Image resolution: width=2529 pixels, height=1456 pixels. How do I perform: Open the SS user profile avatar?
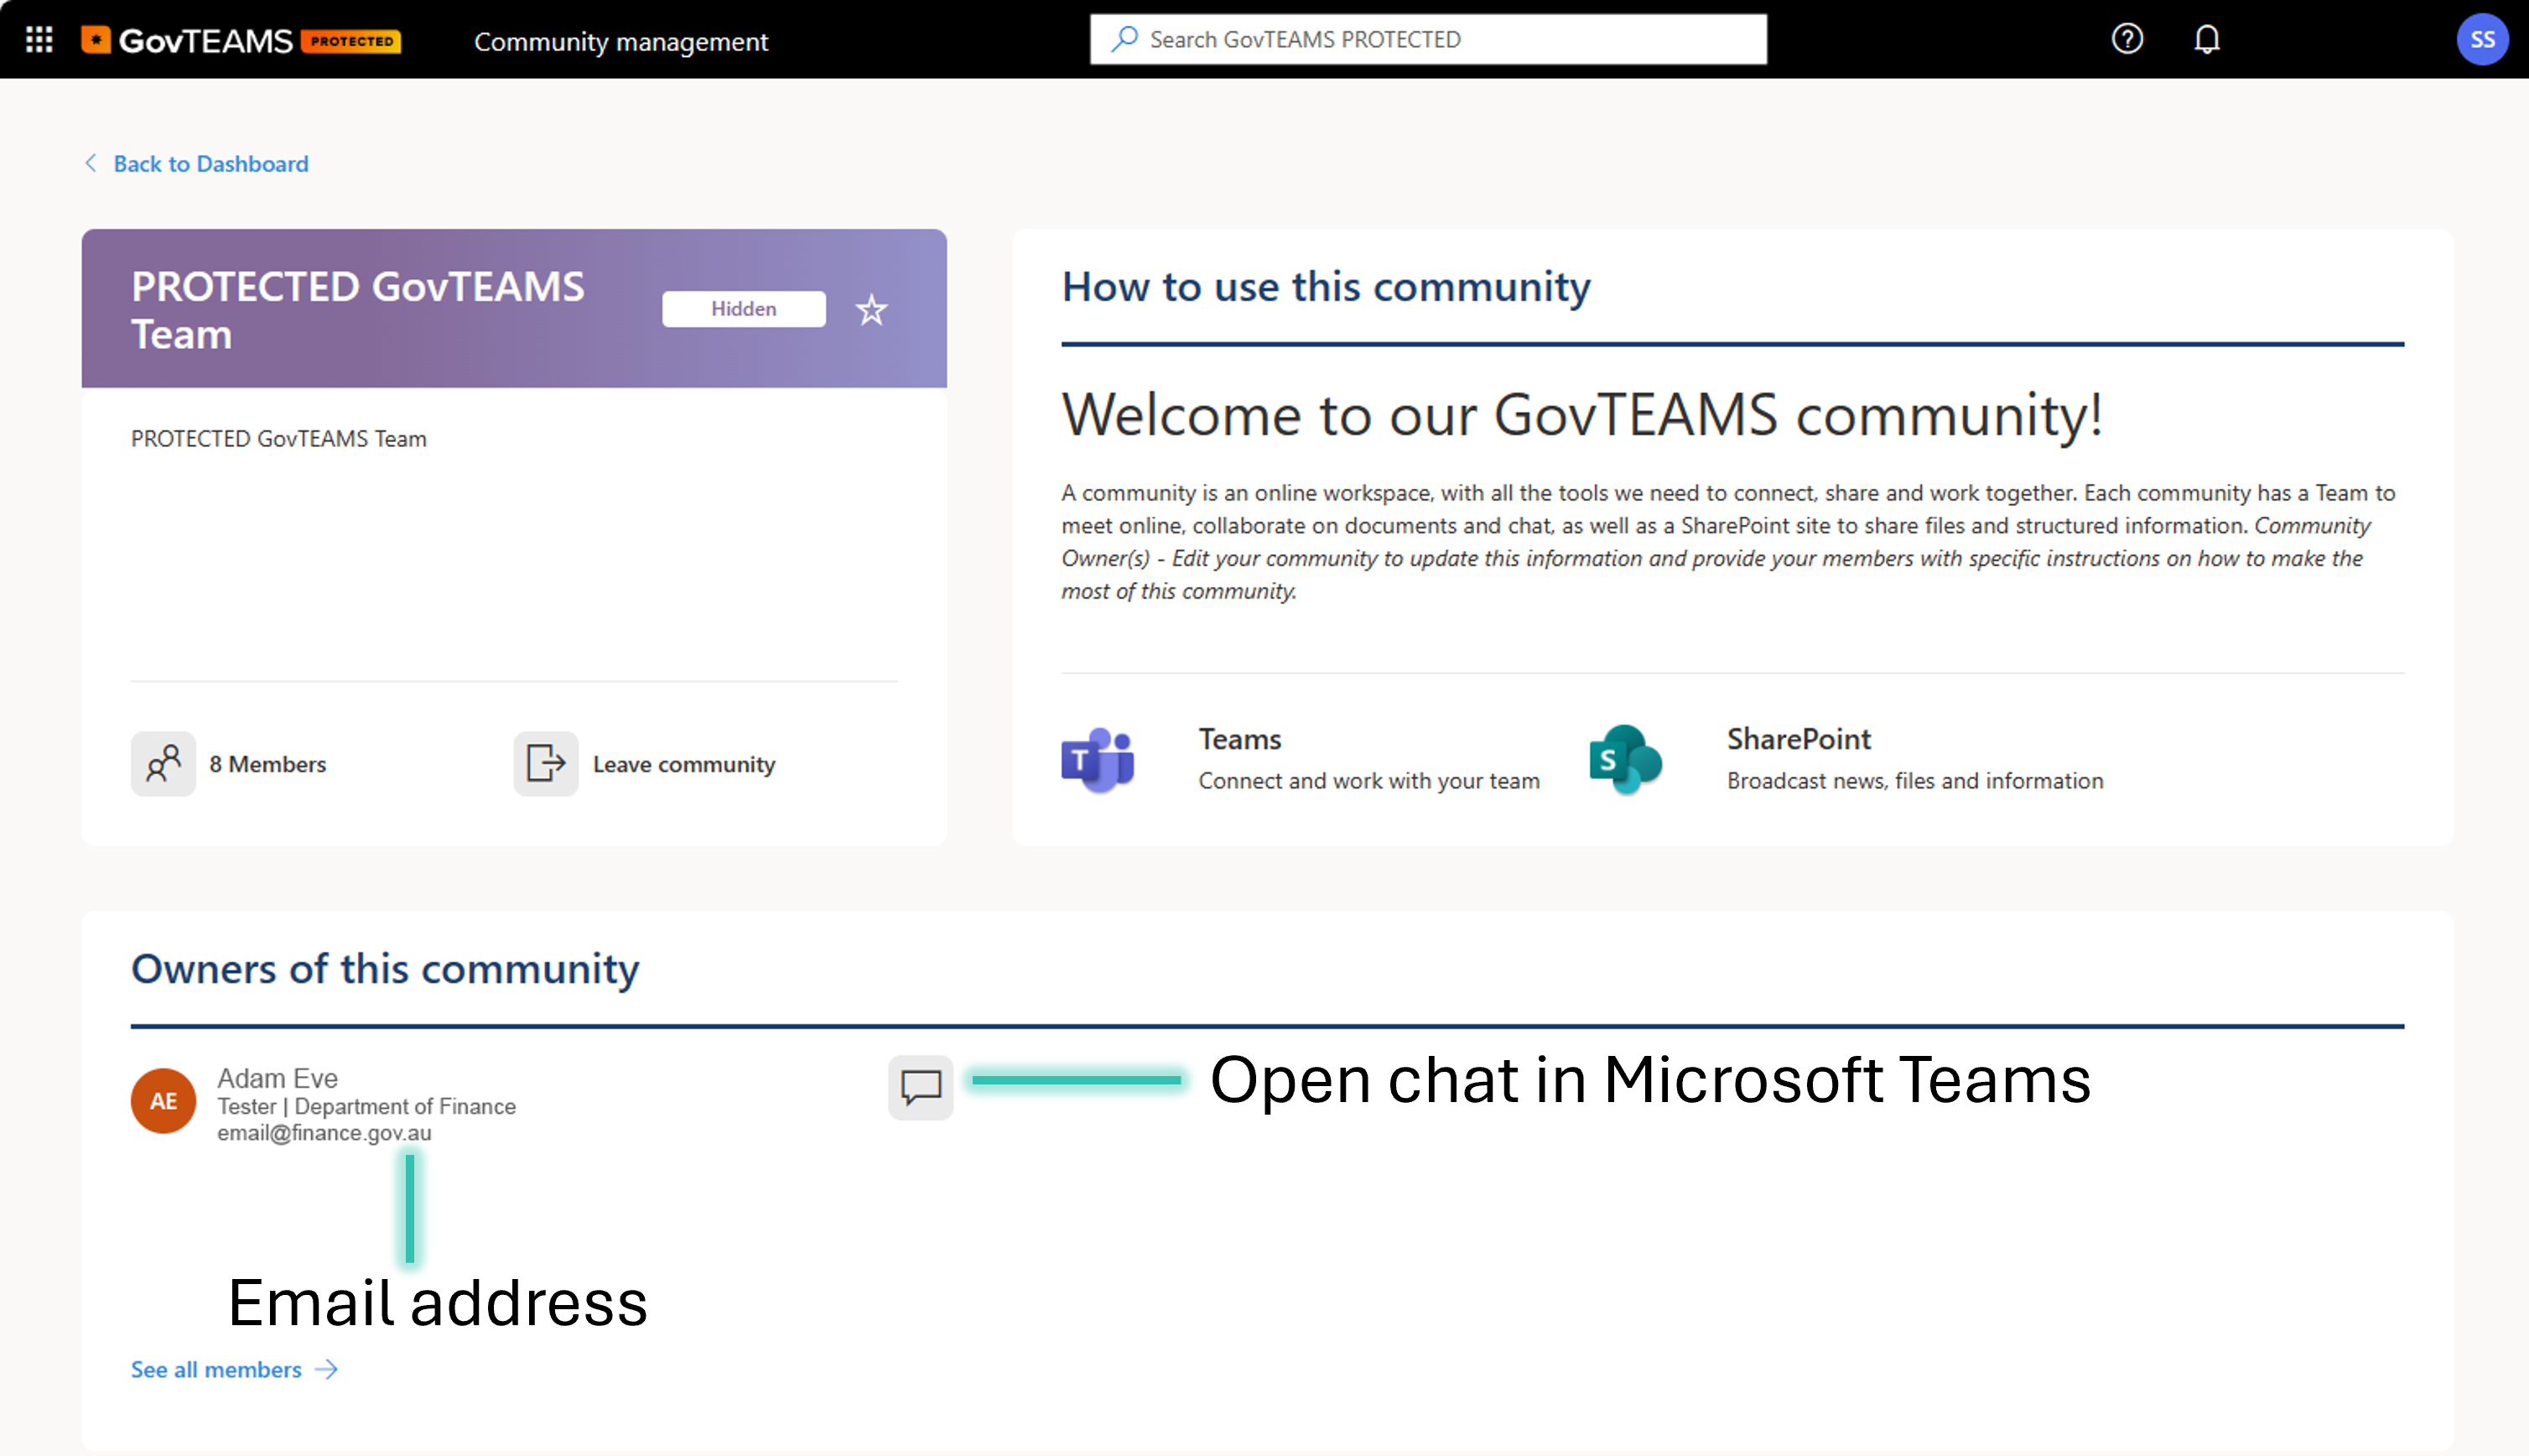coord(2482,40)
